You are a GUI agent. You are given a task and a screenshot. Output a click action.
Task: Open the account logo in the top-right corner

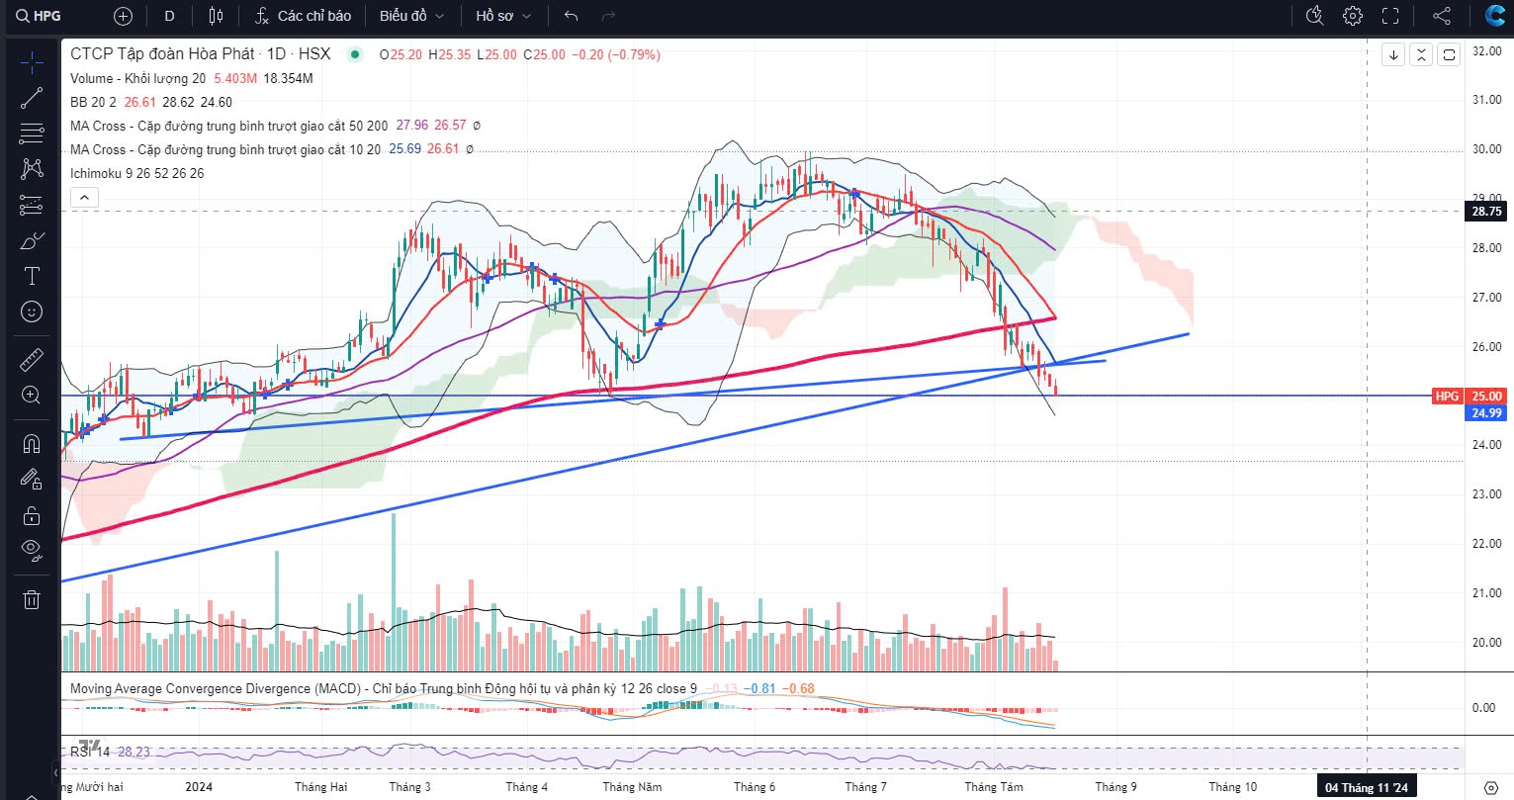[1494, 16]
